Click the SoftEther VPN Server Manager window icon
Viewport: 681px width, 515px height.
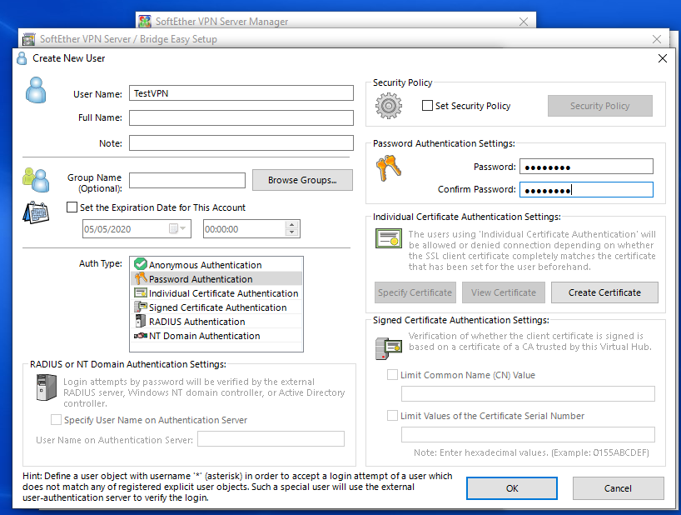pyautogui.click(x=145, y=22)
